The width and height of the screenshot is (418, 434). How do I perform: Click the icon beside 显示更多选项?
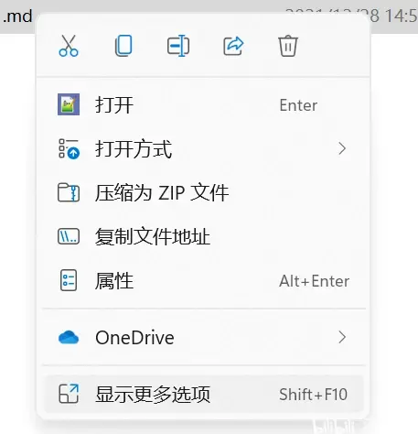point(69,394)
